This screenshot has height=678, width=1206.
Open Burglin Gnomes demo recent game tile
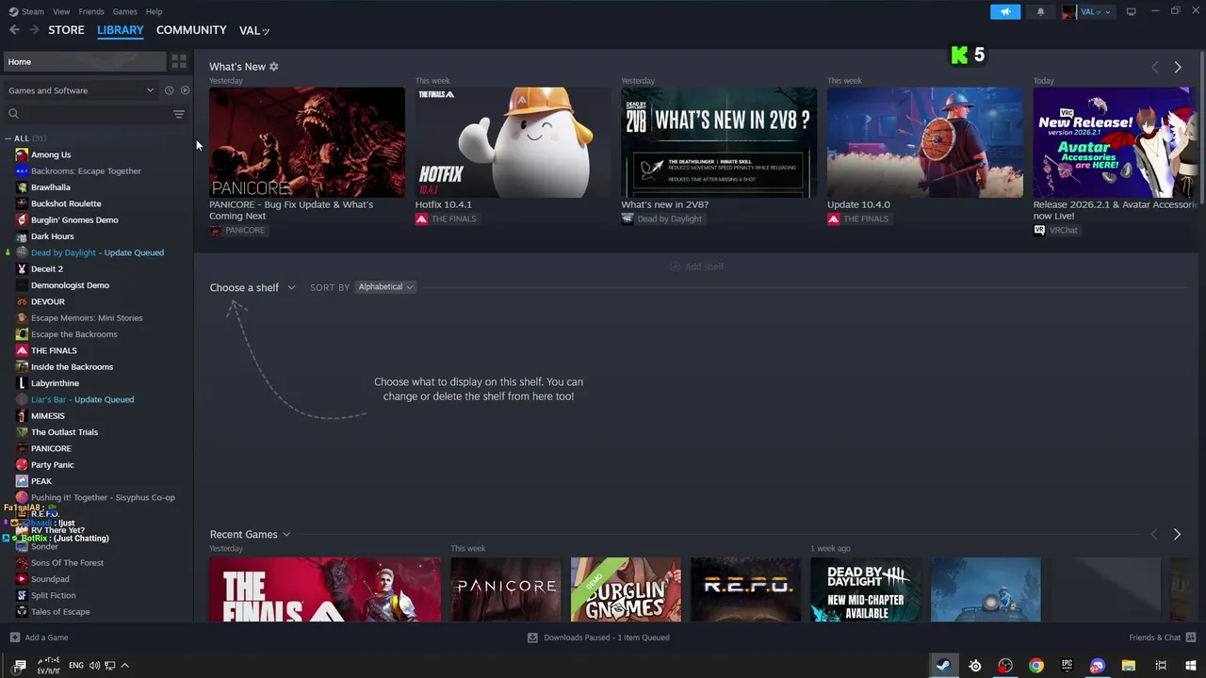click(626, 589)
